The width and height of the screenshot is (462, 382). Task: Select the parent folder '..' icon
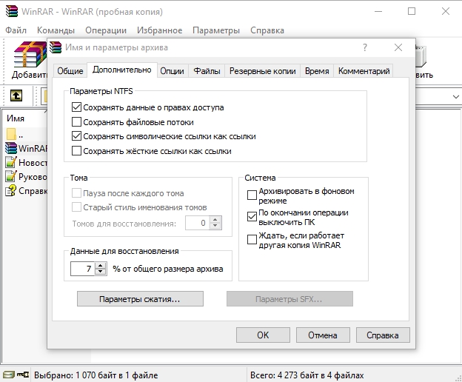[11, 134]
